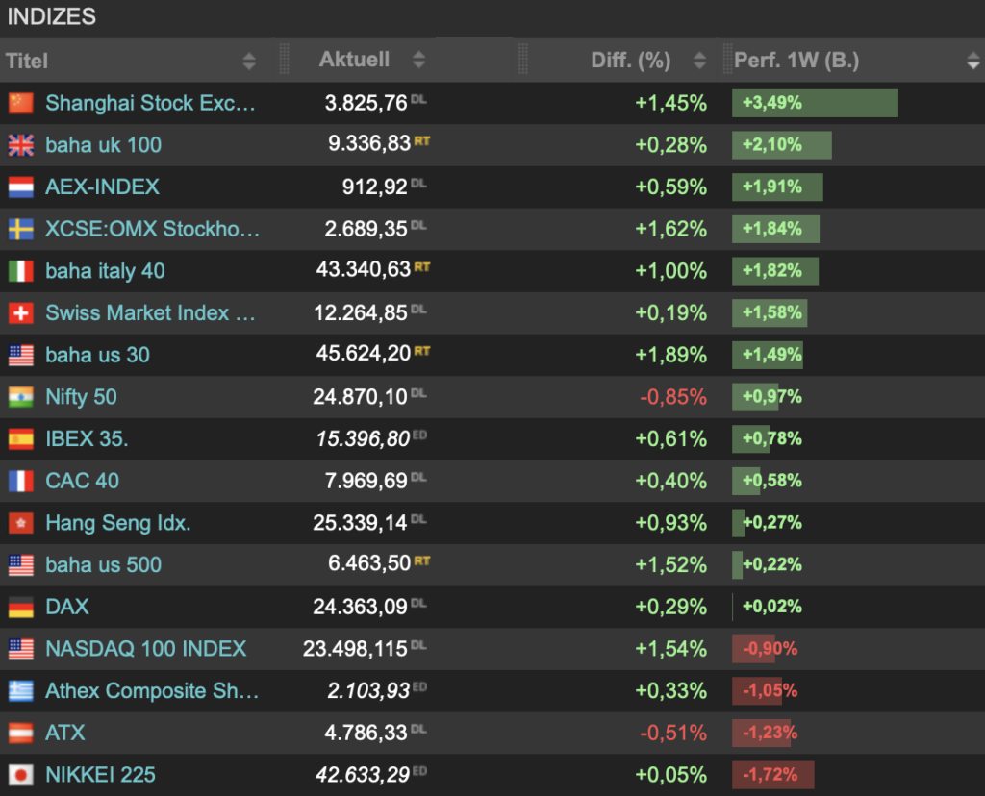Click the DAX price 24.363,09
Viewport: 985px width, 796px height.
361,607
